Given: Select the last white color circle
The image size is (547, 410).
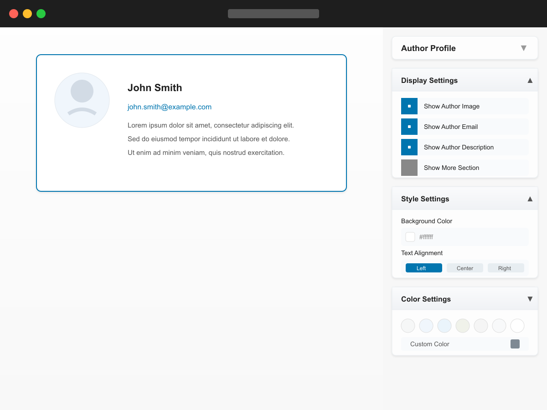Looking at the screenshot, I should coord(517,326).
